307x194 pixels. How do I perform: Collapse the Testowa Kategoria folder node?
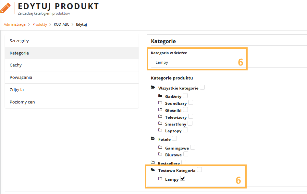pos(153,170)
